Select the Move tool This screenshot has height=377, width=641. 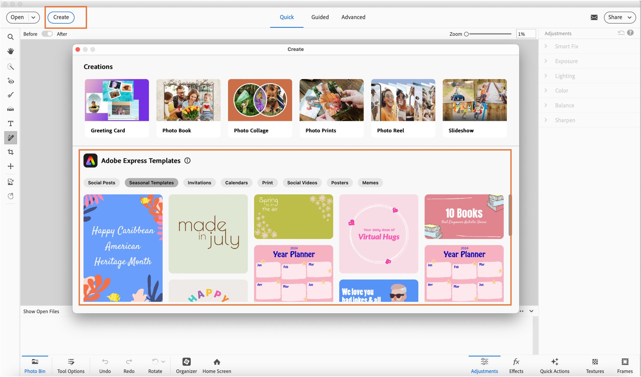coord(10,166)
